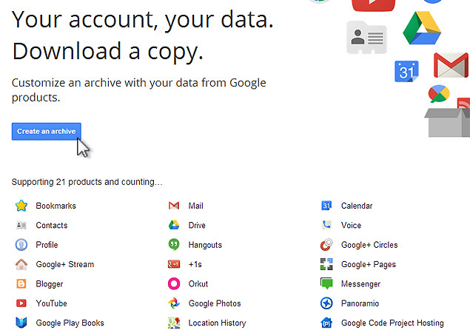Viewport: 470px width, 330px height.
Task: Click the Gmail envelope icon beside Mail
Action: click(174, 206)
